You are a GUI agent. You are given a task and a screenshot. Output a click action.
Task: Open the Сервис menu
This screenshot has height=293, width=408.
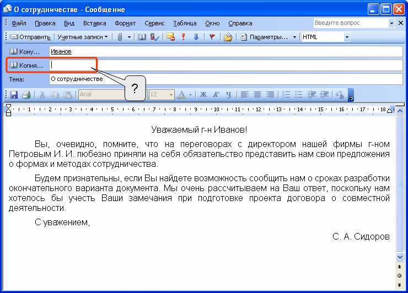(x=154, y=23)
